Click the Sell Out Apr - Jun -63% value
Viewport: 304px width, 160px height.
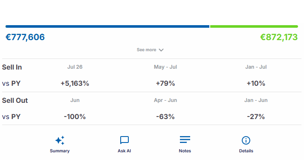[x=165, y=116]
